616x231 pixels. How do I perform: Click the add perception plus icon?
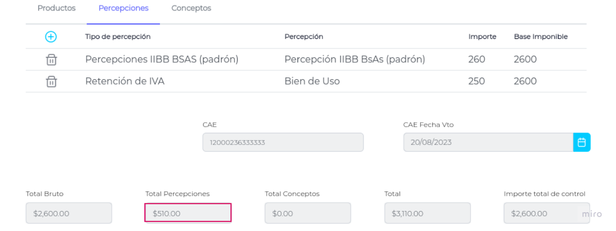51,37
